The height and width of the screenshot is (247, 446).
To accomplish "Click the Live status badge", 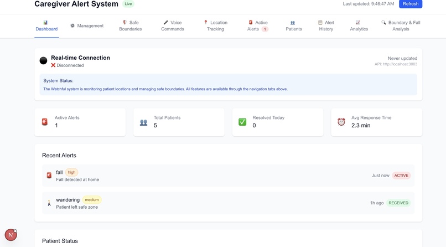I will [x=128, y=4].
